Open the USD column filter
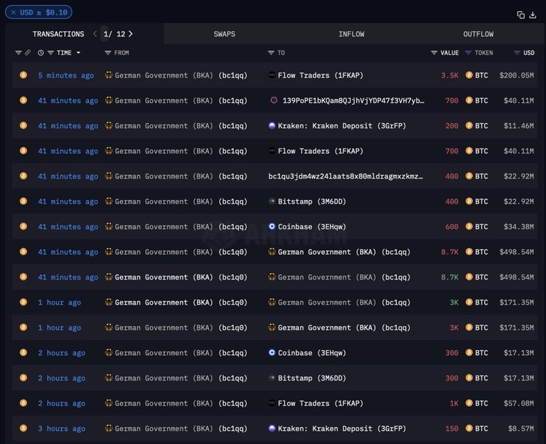 tap(517, 53)
